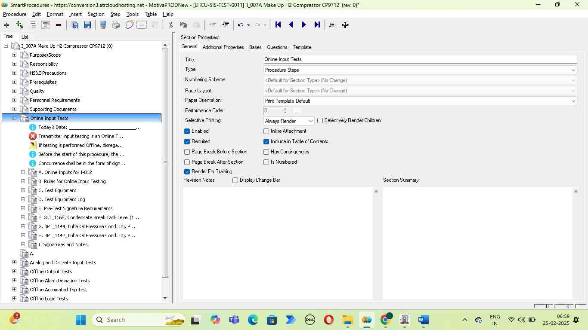Image resolution: width=588 pixels, height=330 pixels.
Task: Check the Is Numbered checkbox
Action: pyautogui.click(x=266, y=162)
